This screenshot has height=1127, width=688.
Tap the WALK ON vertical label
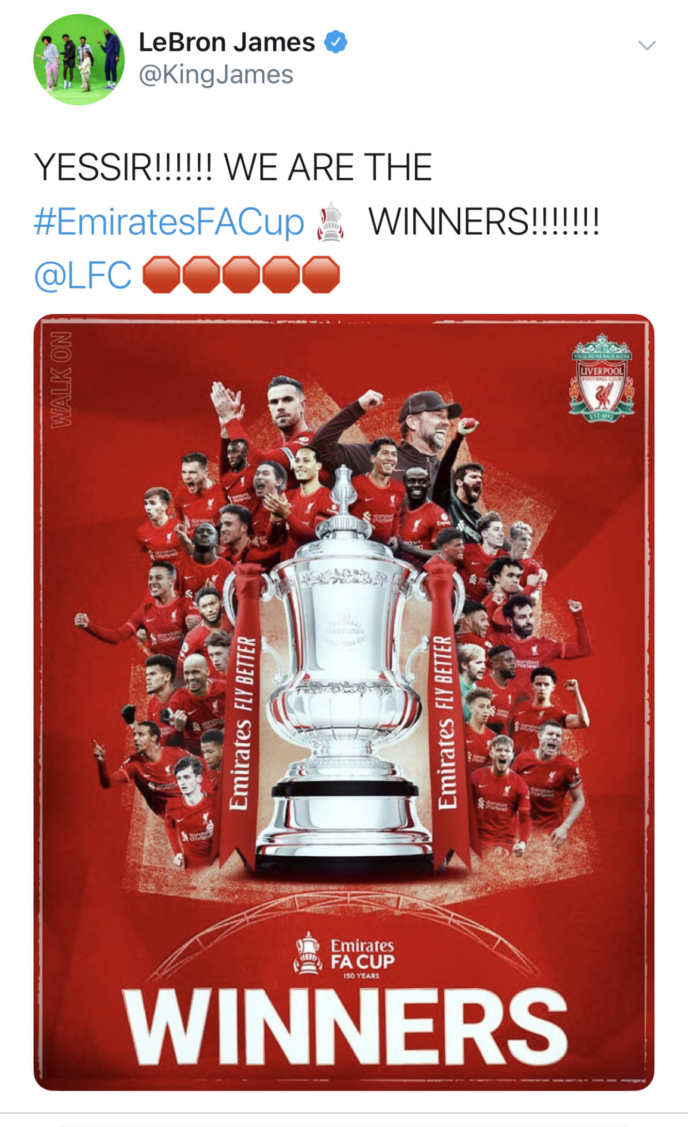[61, 380]
